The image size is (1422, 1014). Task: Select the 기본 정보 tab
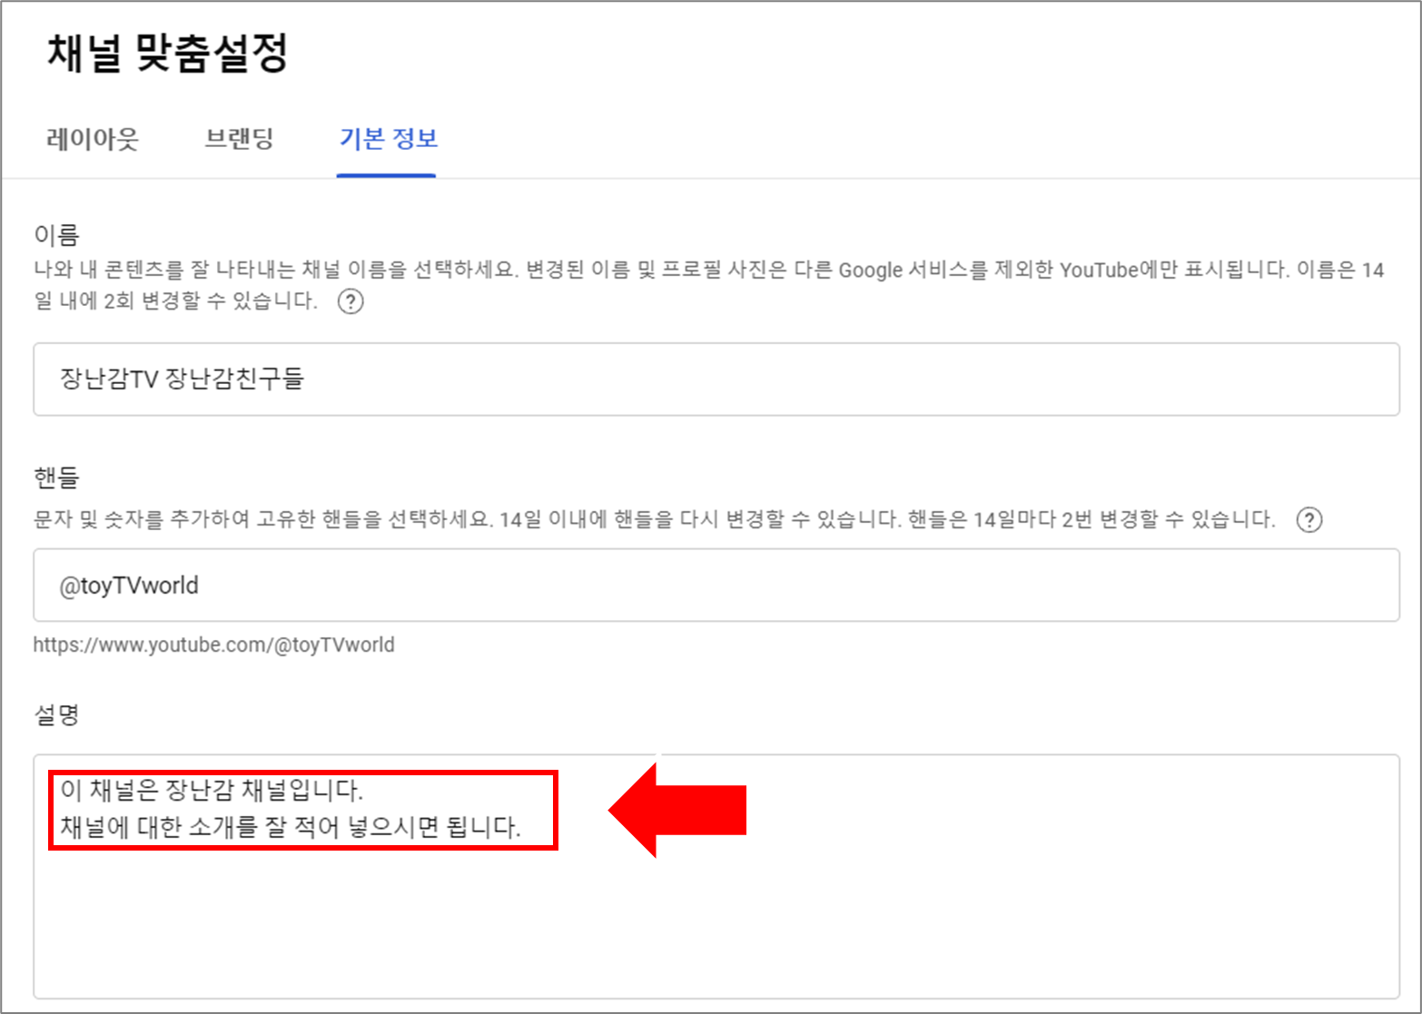pos(388,139)
